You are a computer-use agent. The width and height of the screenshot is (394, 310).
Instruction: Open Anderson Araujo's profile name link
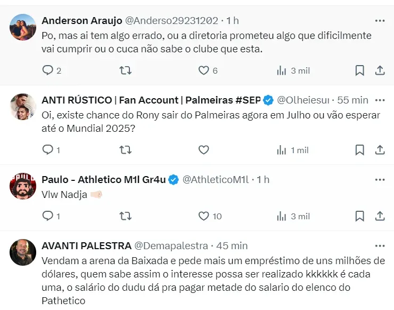(81, 21)
